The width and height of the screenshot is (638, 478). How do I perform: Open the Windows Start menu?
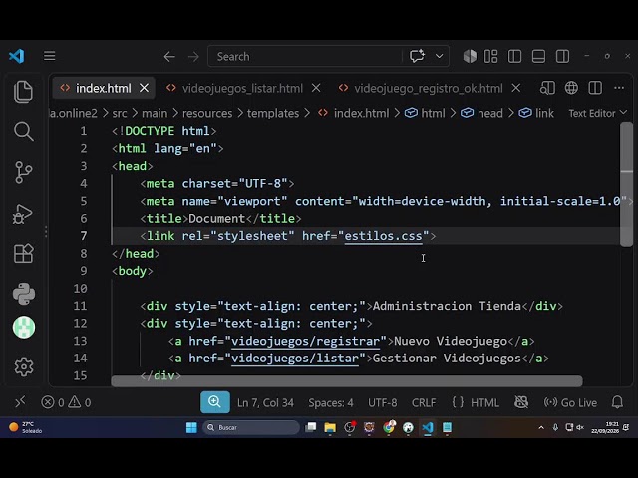coord(191,427)
